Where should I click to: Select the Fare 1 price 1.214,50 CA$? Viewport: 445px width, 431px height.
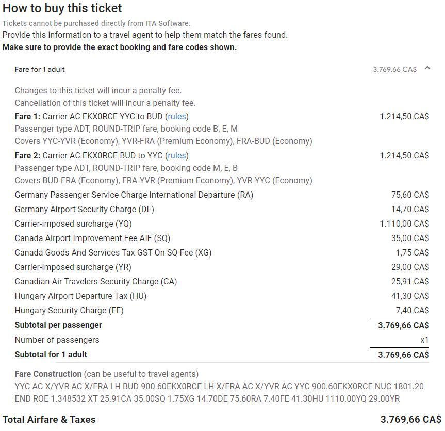click(x=404, y=117)
